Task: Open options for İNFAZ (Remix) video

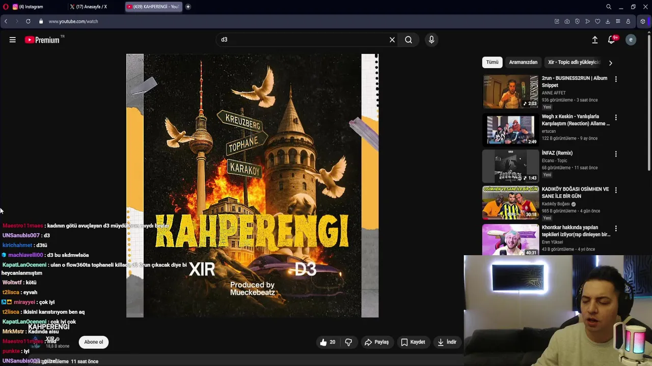Action: click(616, 154)
